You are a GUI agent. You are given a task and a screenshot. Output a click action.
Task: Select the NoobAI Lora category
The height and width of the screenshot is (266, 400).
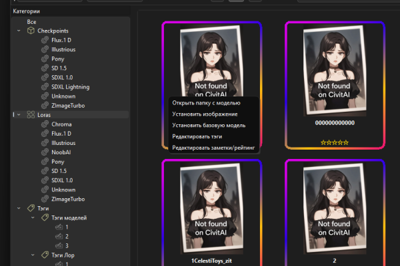click(61, 152)
